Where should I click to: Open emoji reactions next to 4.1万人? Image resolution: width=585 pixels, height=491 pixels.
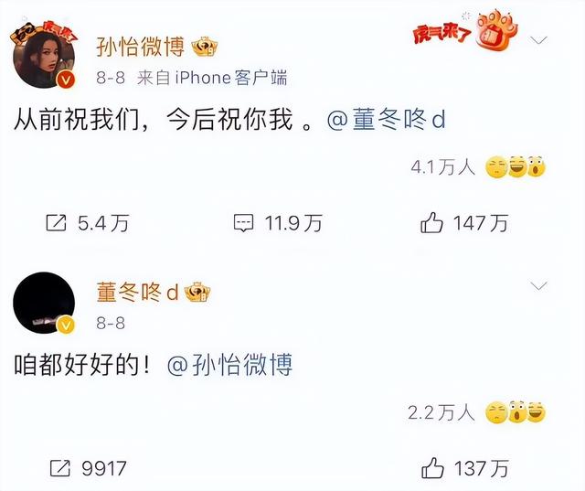coord(516,166)
